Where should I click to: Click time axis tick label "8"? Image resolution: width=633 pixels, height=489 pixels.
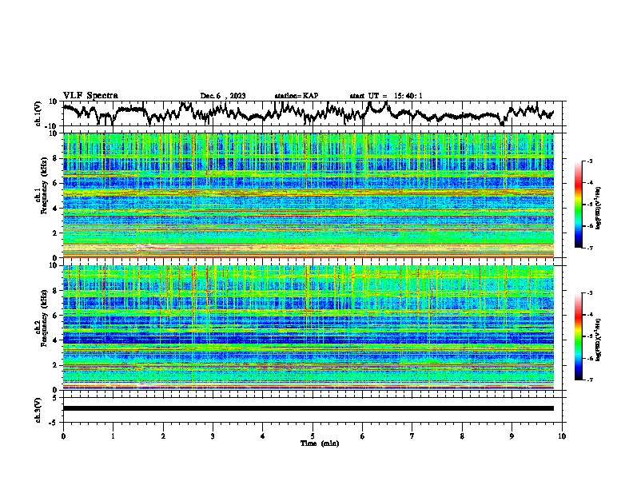tap(462, 436)
